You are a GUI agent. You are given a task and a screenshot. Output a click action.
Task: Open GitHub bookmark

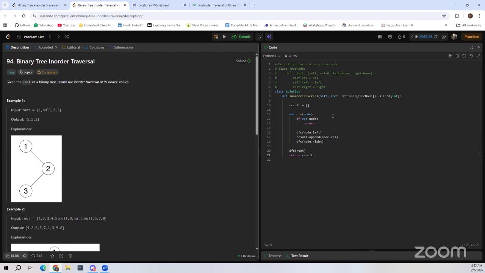[22, 25]
